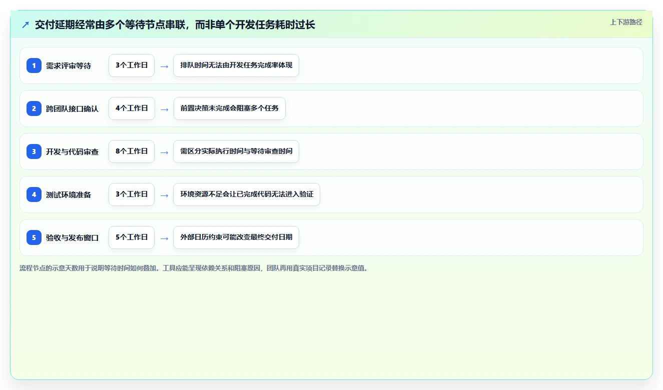663x390 pixels.
Task: Click step badge 1 for 需求评审等待
Action: click(34, 65)
